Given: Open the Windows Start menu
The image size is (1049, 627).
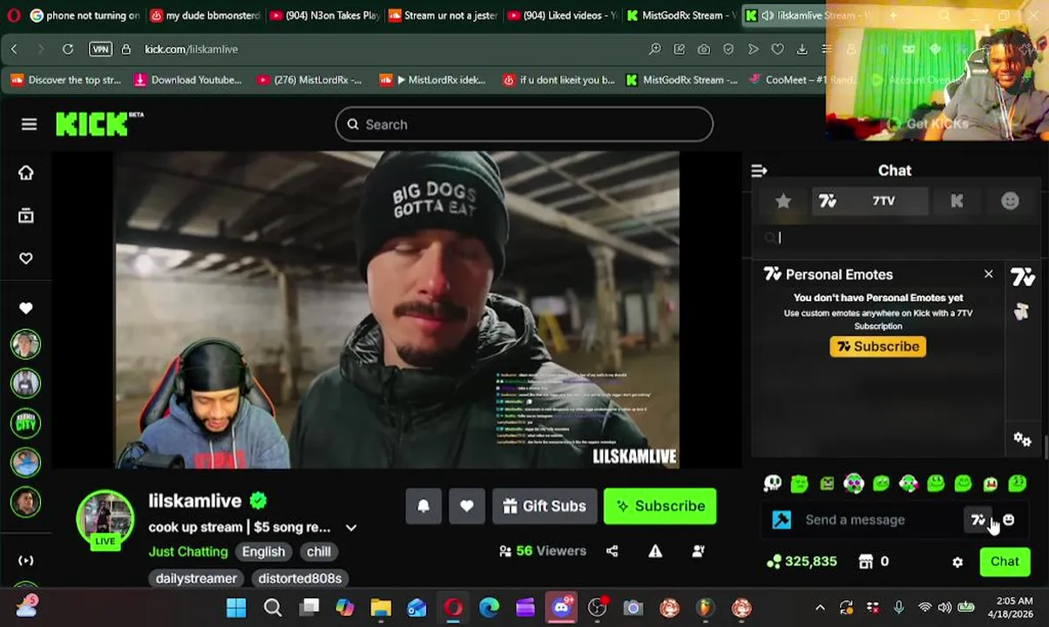Looking at the screenshot, I should [236, 608].
